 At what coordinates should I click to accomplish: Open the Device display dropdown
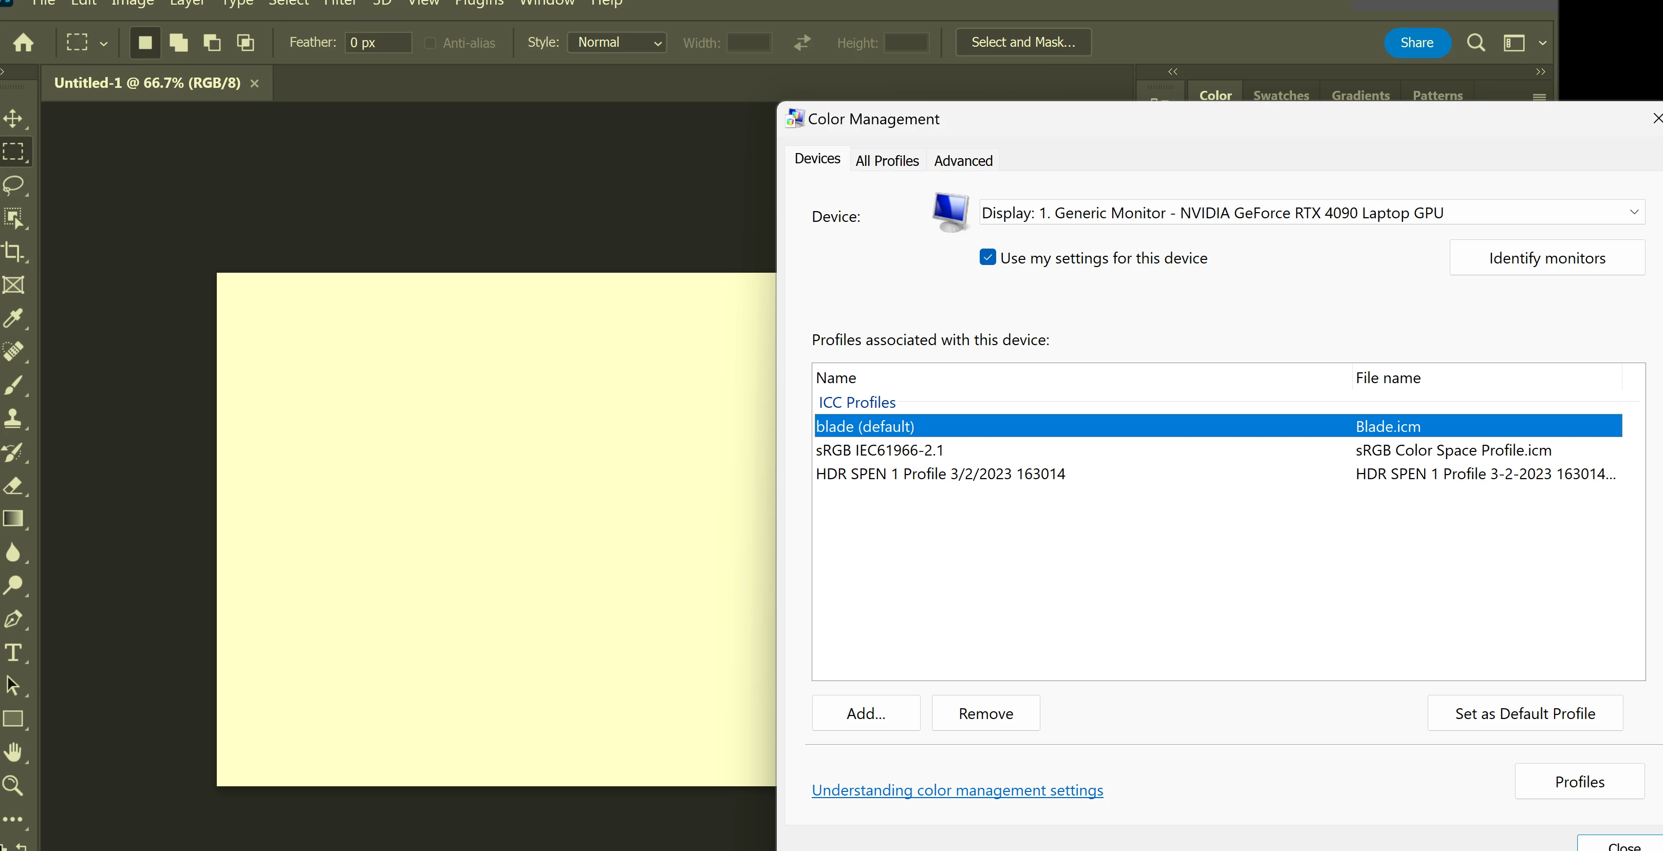coord(1311,212)
